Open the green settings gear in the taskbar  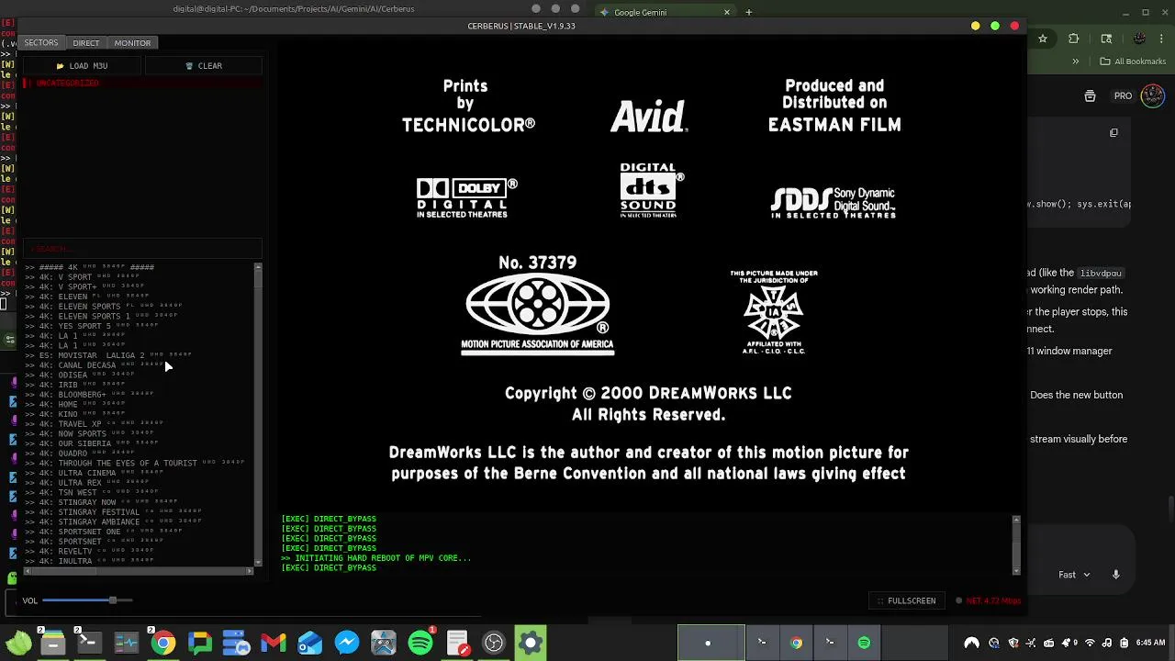pyautogui.click(x=531, y=643)
